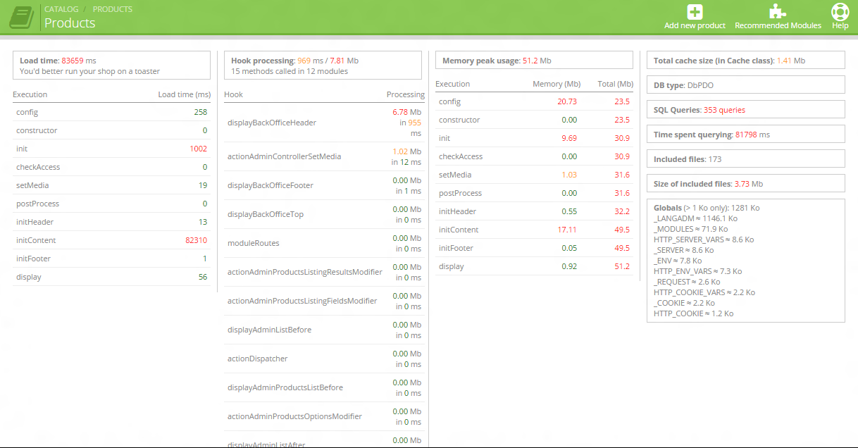Click _REQUEST 2.6 Ko globals line
The width and height of the screenshot is (858, 448).
pos(687,282)
